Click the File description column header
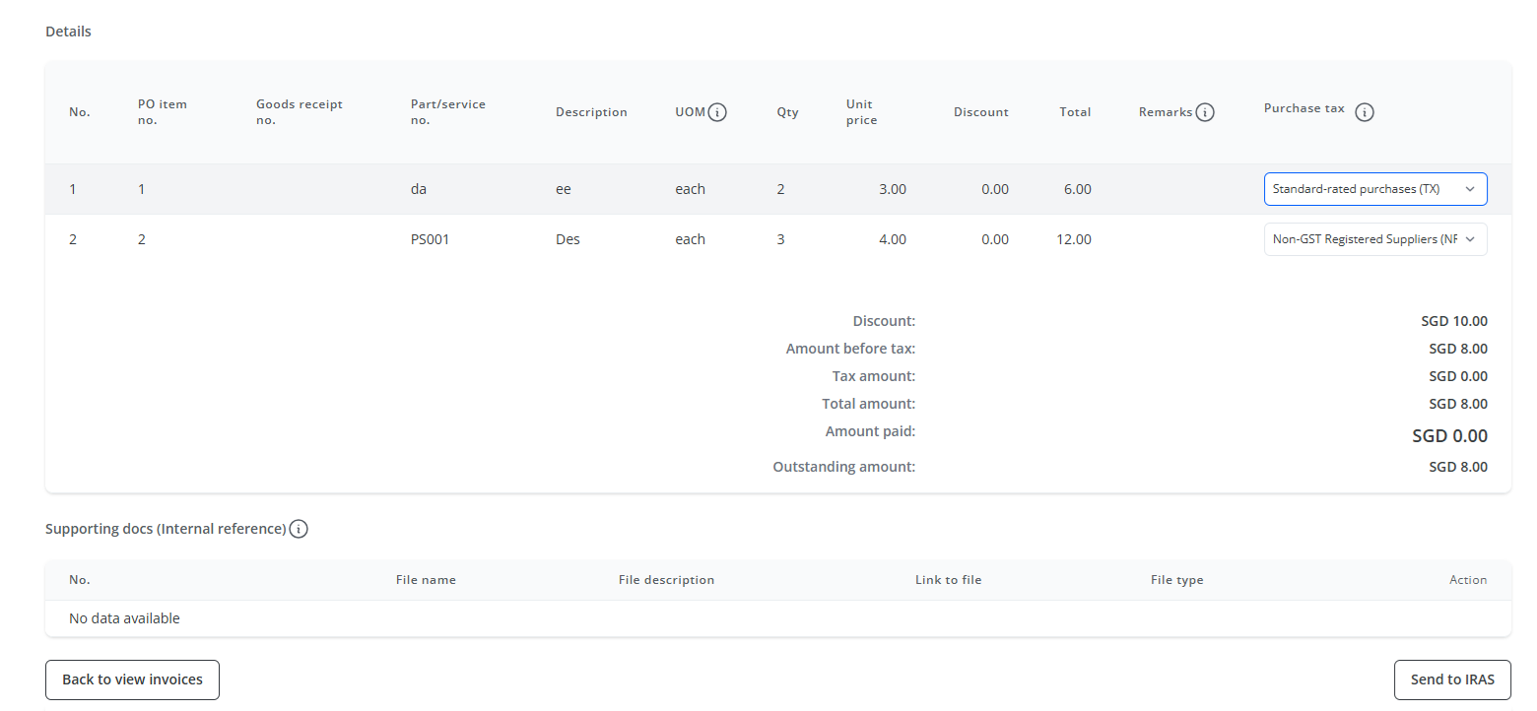This screenshot has width=1537, height=711. [666, 580]
